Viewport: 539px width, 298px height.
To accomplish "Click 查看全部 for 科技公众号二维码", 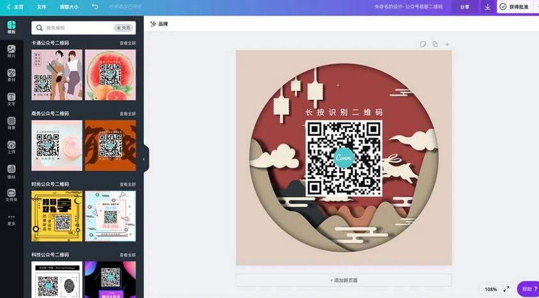I will 127,255.
